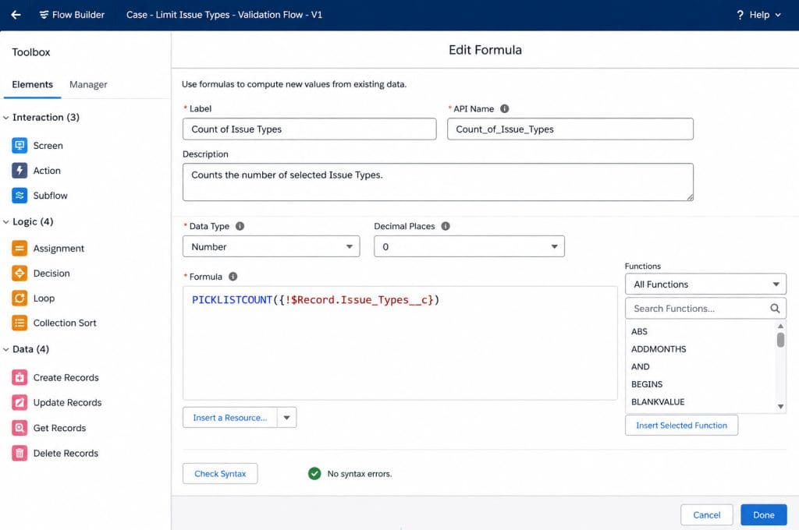Image resolution: width=799 pixels, height=530 pixels.
Task: Click the Cancel button
Action: [707, 514]
